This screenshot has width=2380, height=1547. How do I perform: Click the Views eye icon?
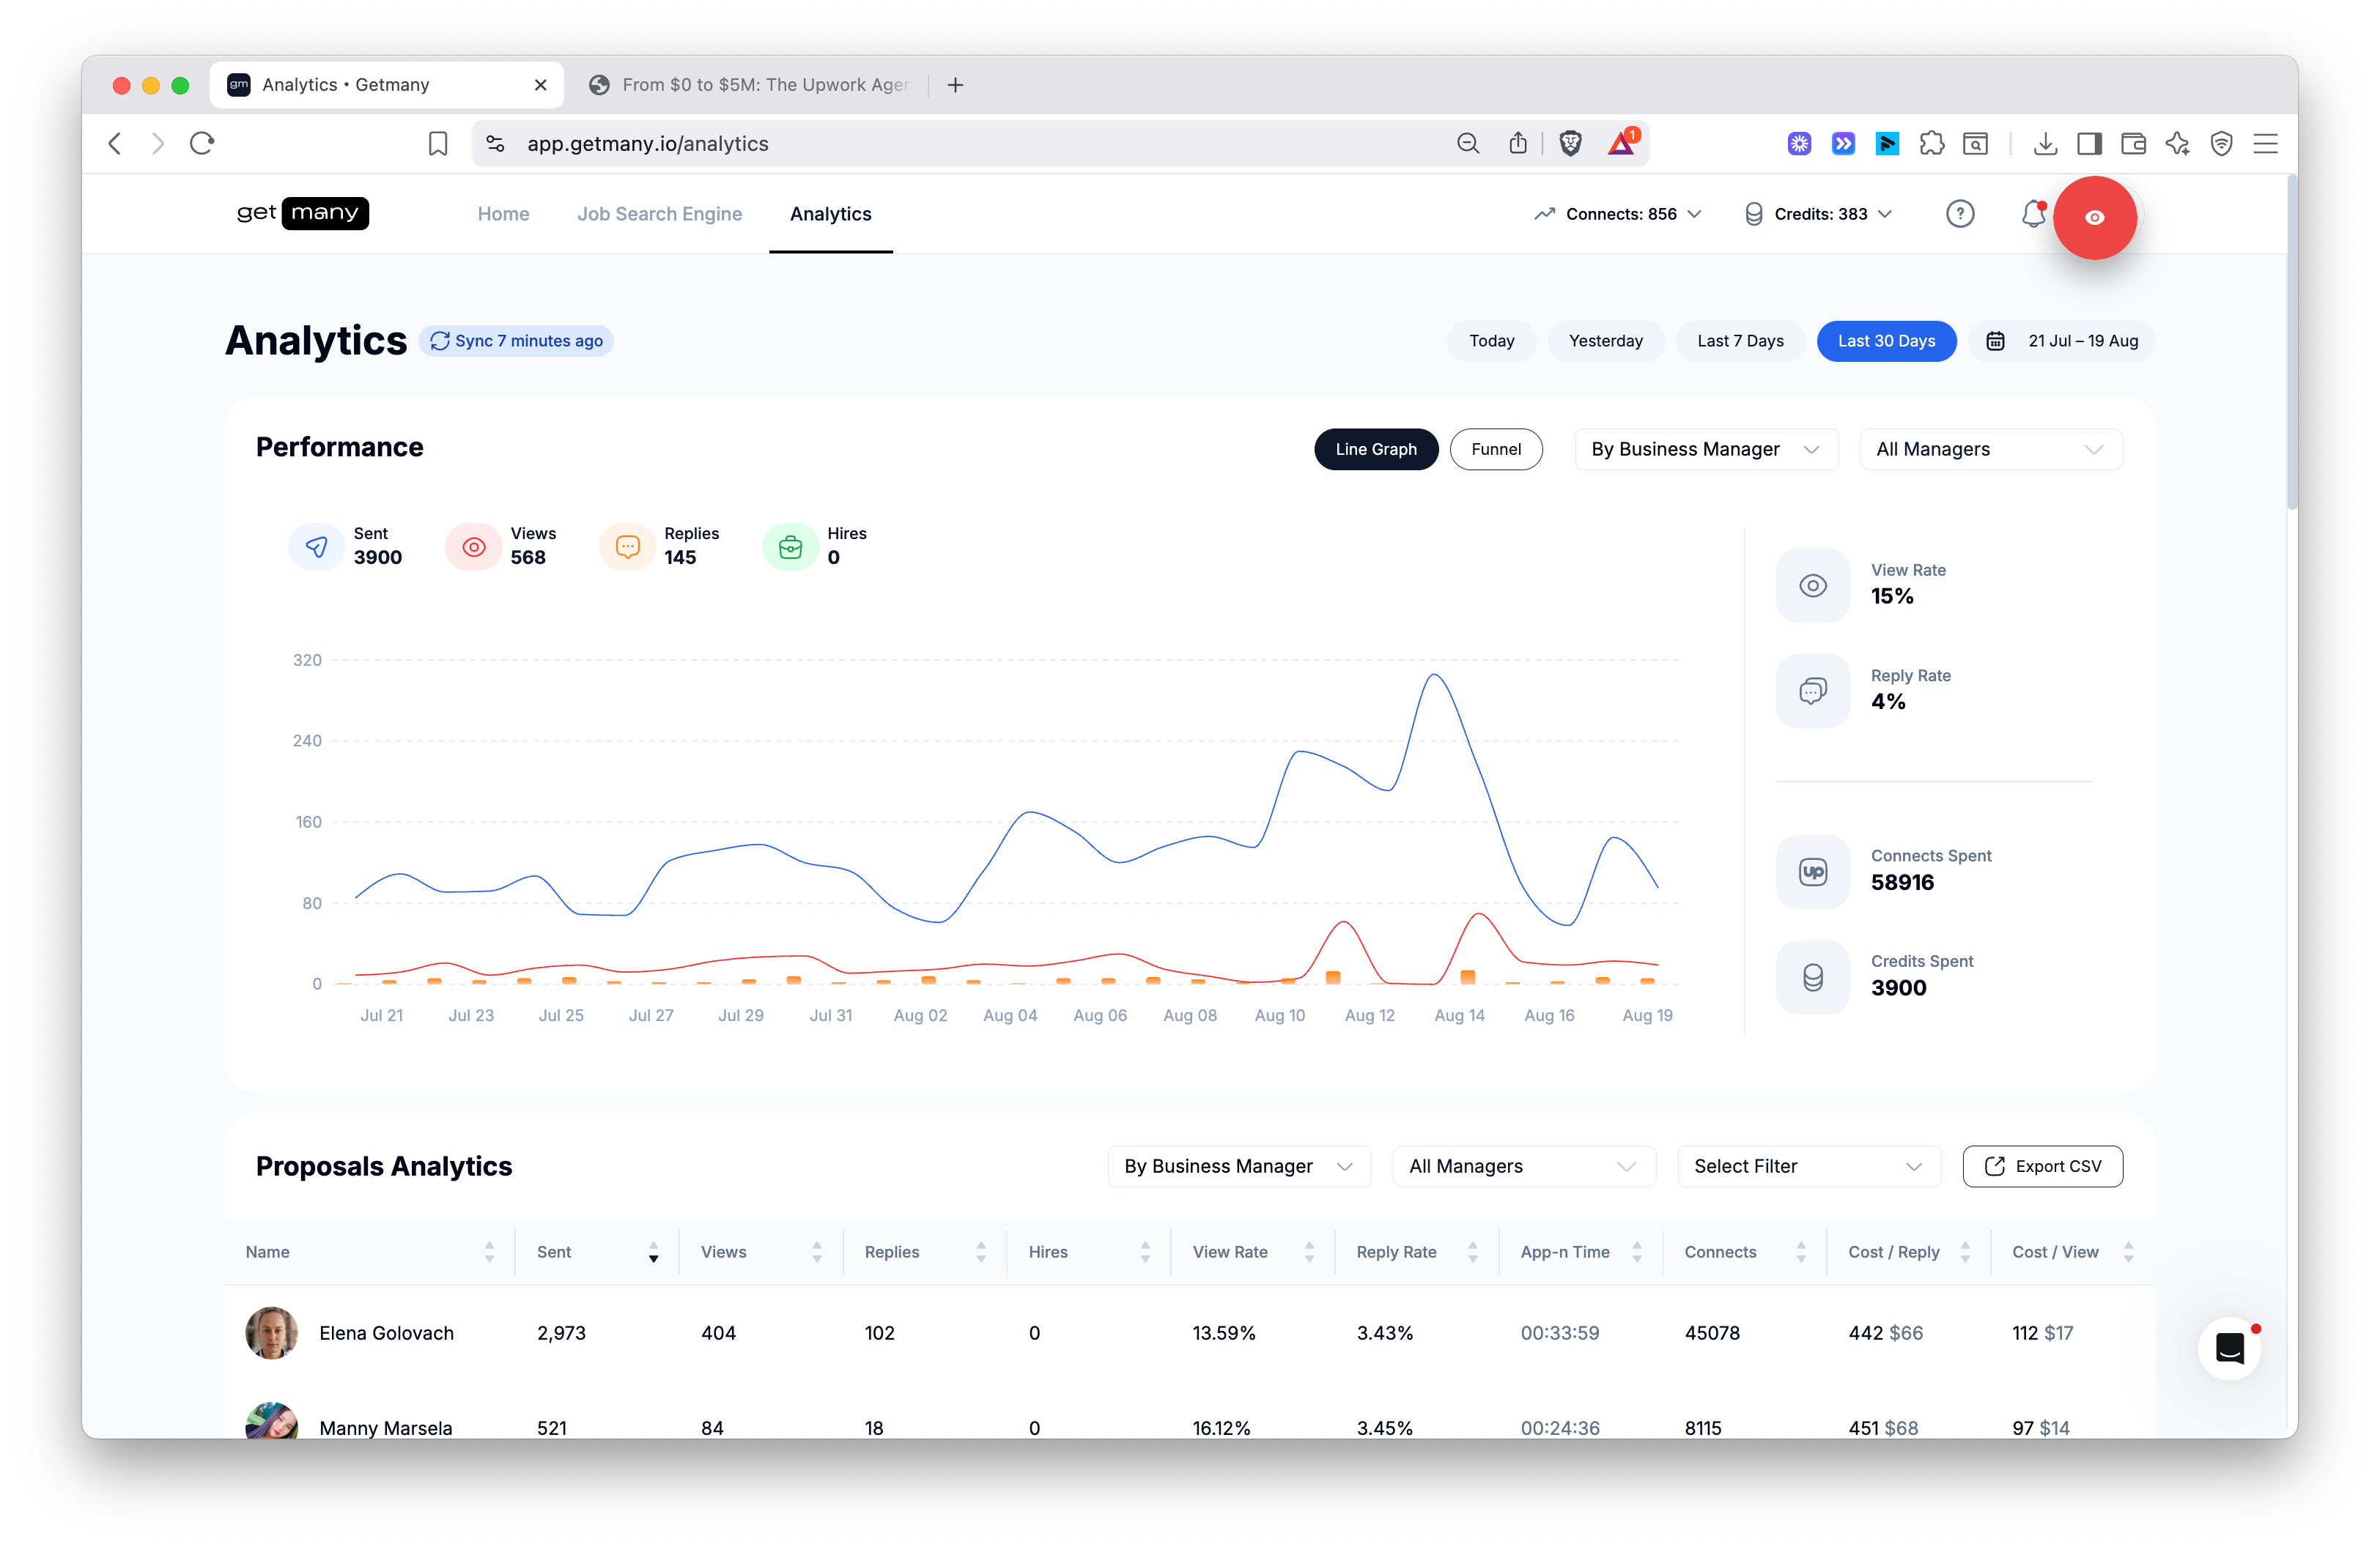[473, 546]
